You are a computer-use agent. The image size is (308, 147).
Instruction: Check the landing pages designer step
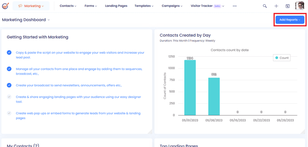point(9,97)
